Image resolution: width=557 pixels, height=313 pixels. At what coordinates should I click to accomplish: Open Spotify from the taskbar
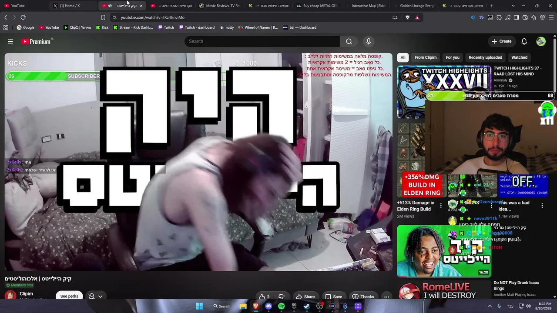pos(281,306)
